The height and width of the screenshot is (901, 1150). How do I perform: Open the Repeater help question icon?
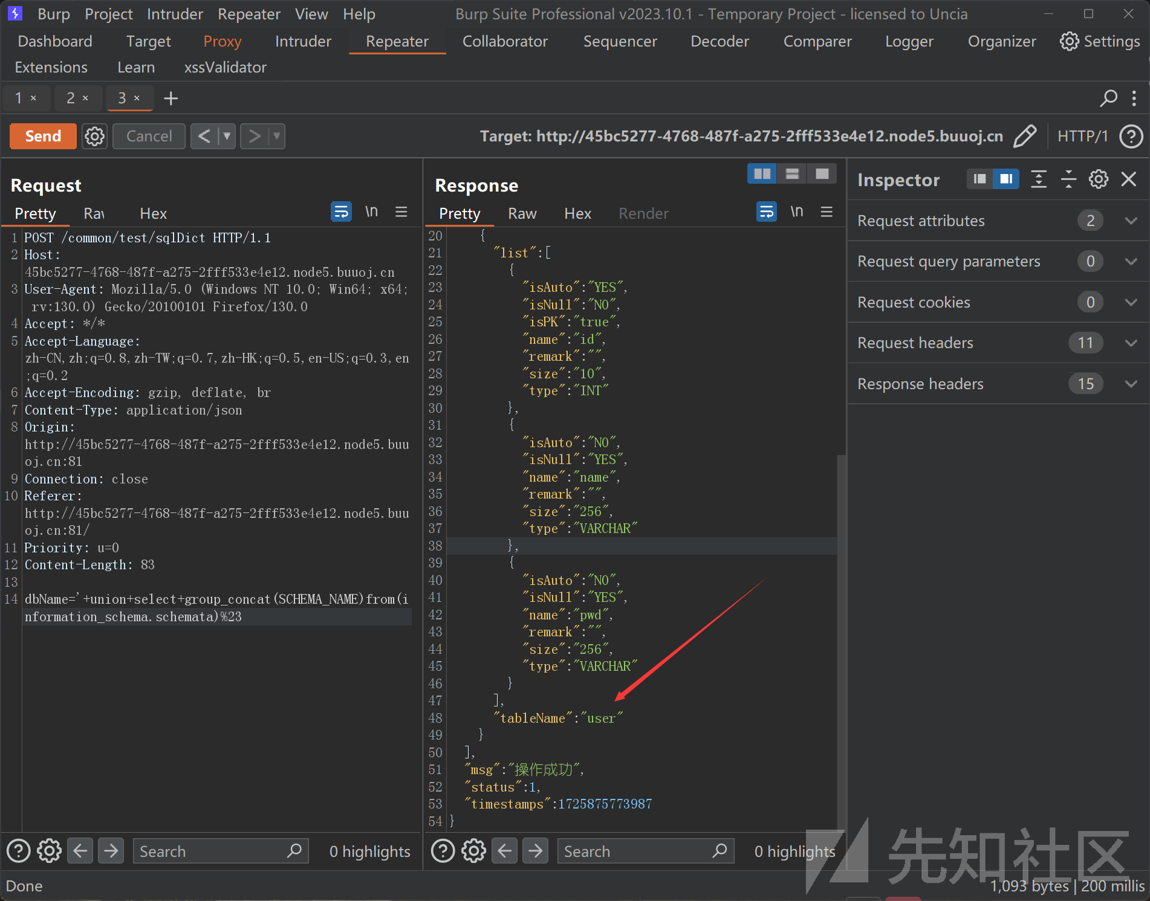click(x=1131, y=136)
